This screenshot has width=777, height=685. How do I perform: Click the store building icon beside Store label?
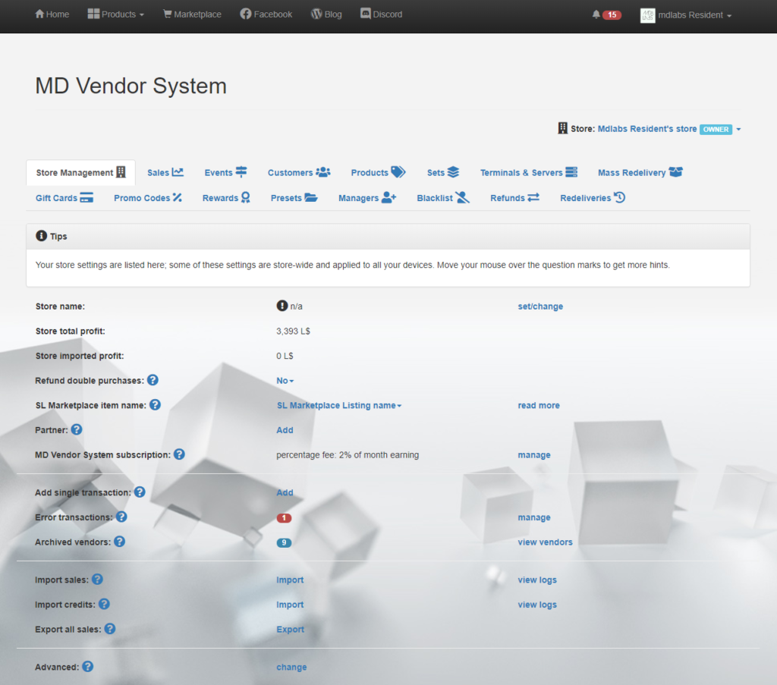(562, 128)
